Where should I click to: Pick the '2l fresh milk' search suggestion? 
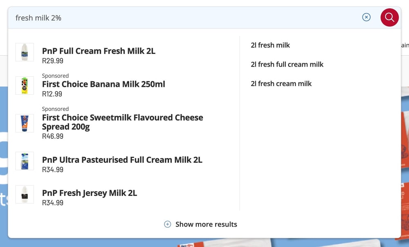[x=270, y=45]
